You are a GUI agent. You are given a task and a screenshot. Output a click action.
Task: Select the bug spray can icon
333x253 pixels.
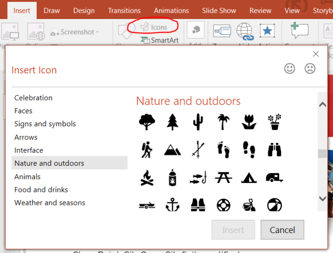(172, 178)
